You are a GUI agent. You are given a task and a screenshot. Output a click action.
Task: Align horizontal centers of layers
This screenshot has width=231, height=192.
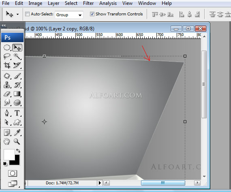(189, 14)
